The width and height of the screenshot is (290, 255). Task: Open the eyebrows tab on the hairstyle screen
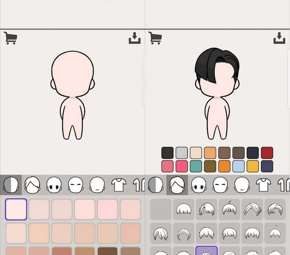[x=220, y=185]
